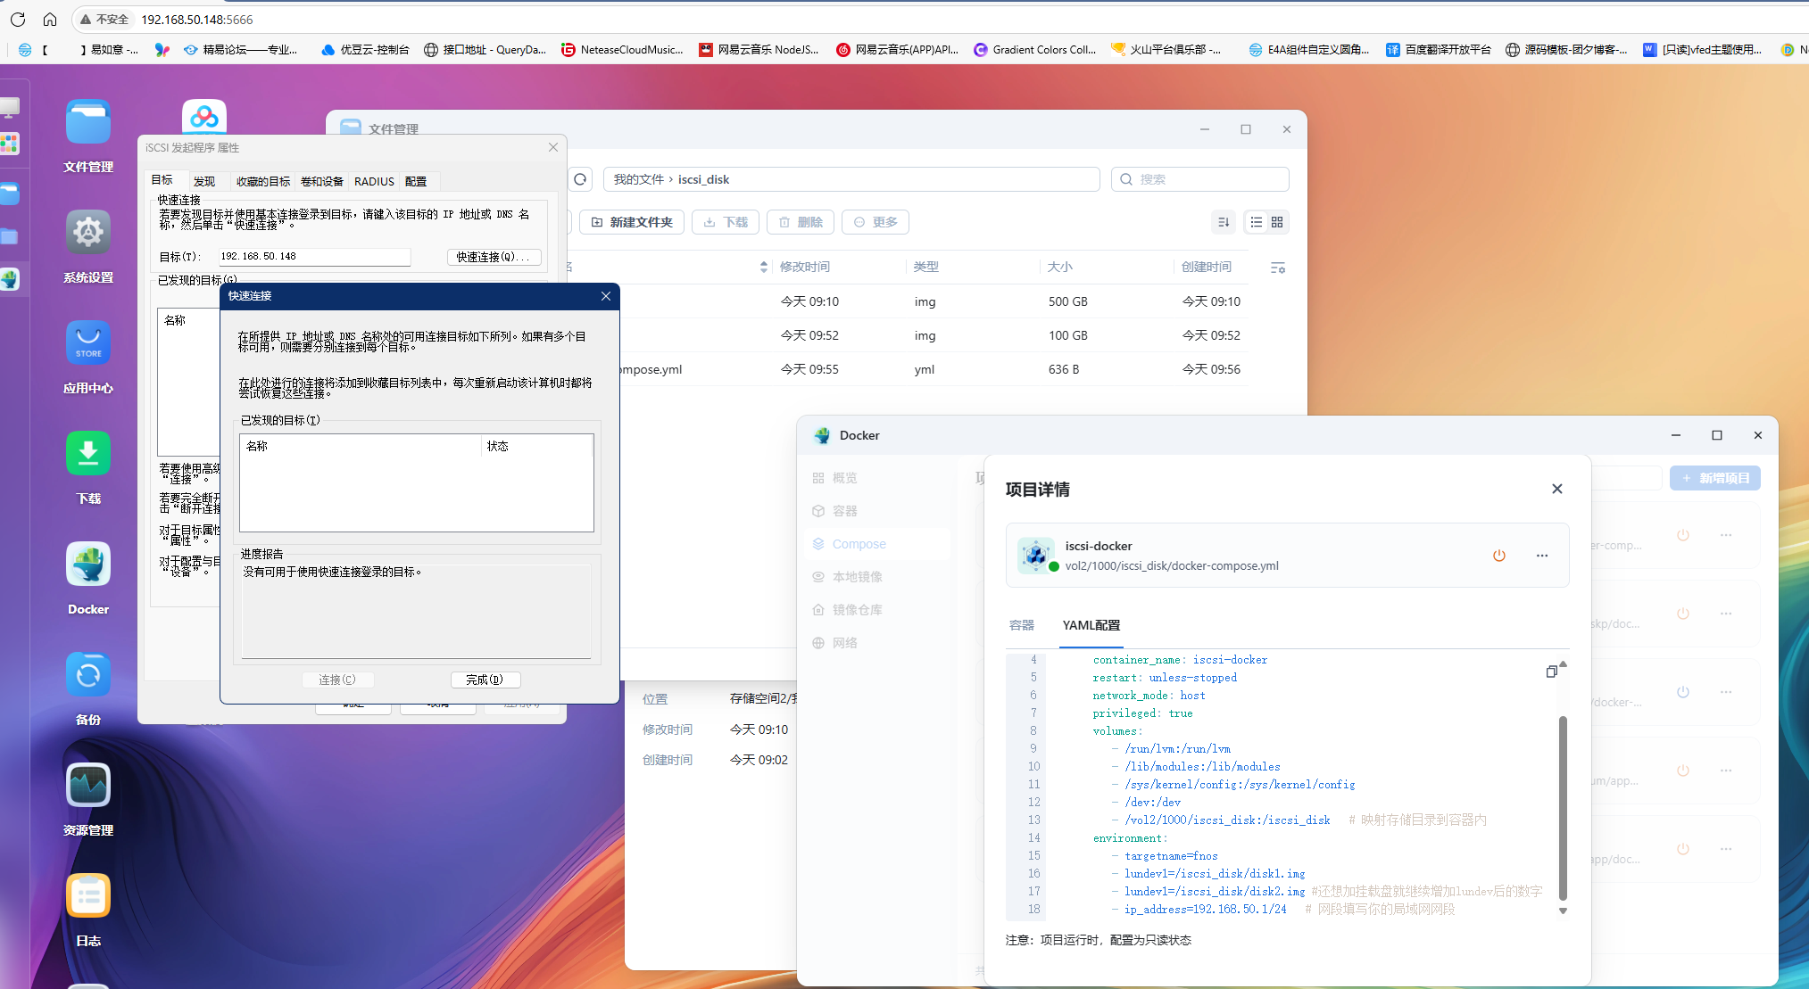Click 我的文件 in the breadcrumb path
Screen dimensions: 1809x989
pyautogui.click(x=639, y=179)
